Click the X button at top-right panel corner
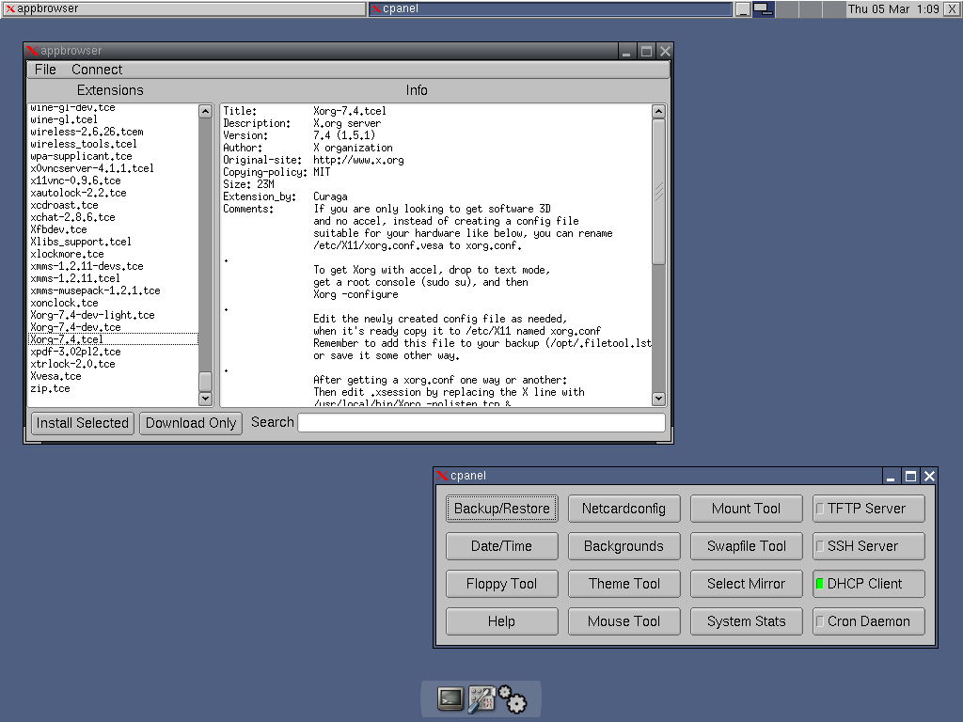 point(952,9)
